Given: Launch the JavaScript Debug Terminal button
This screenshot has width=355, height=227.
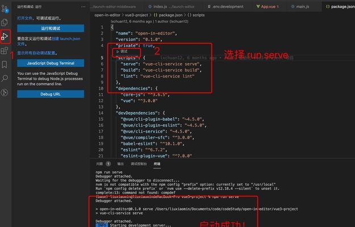Looking at the screenshot, I should click(51, 63).
